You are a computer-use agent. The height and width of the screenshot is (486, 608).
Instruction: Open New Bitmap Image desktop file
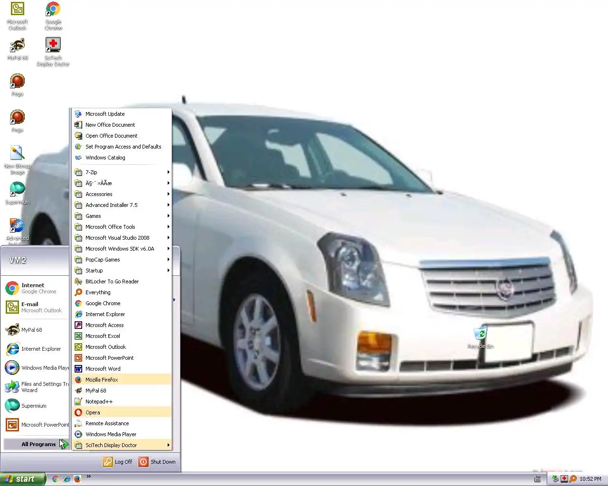tap(17, 160)
